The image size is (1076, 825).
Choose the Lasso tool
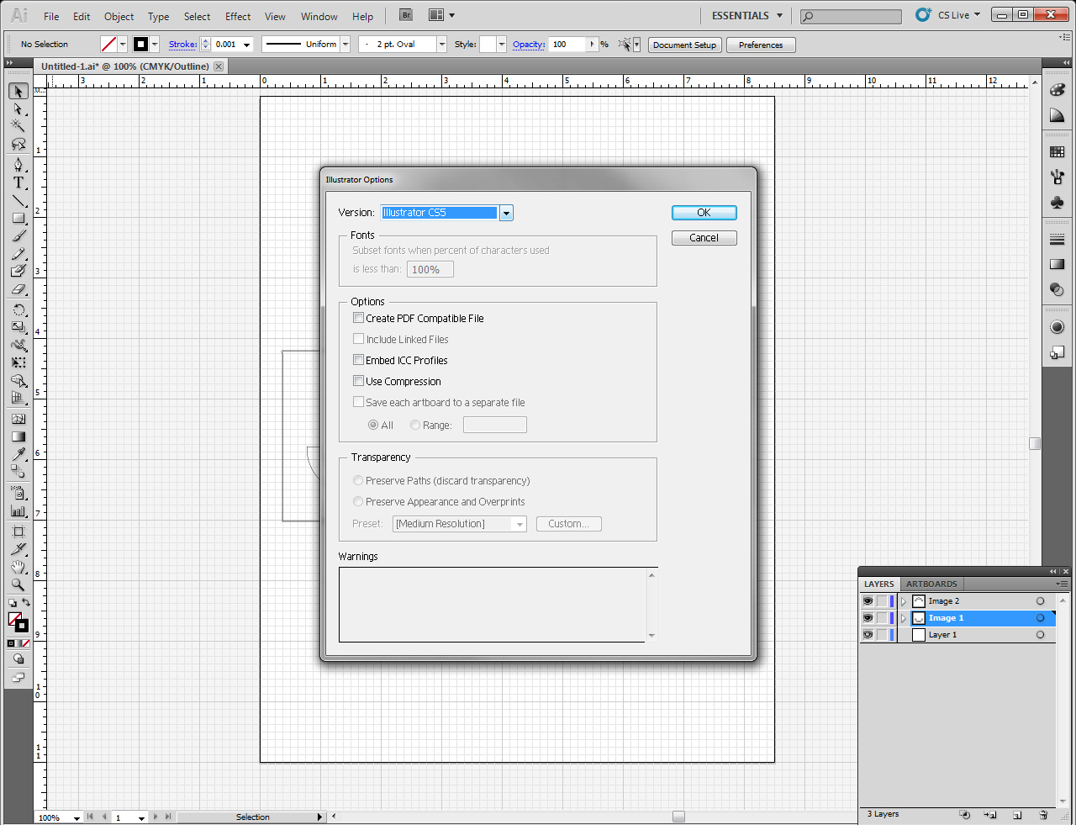pos(18,145)
